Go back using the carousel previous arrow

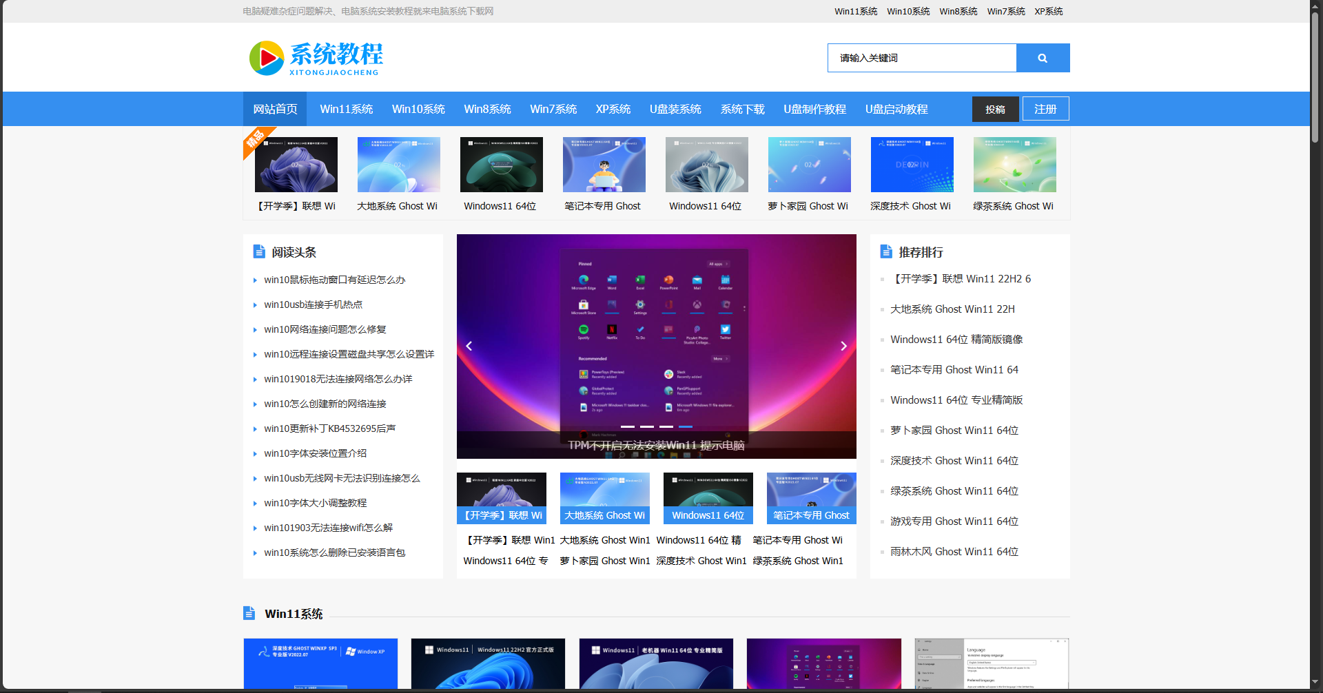(x=469, y=346)
